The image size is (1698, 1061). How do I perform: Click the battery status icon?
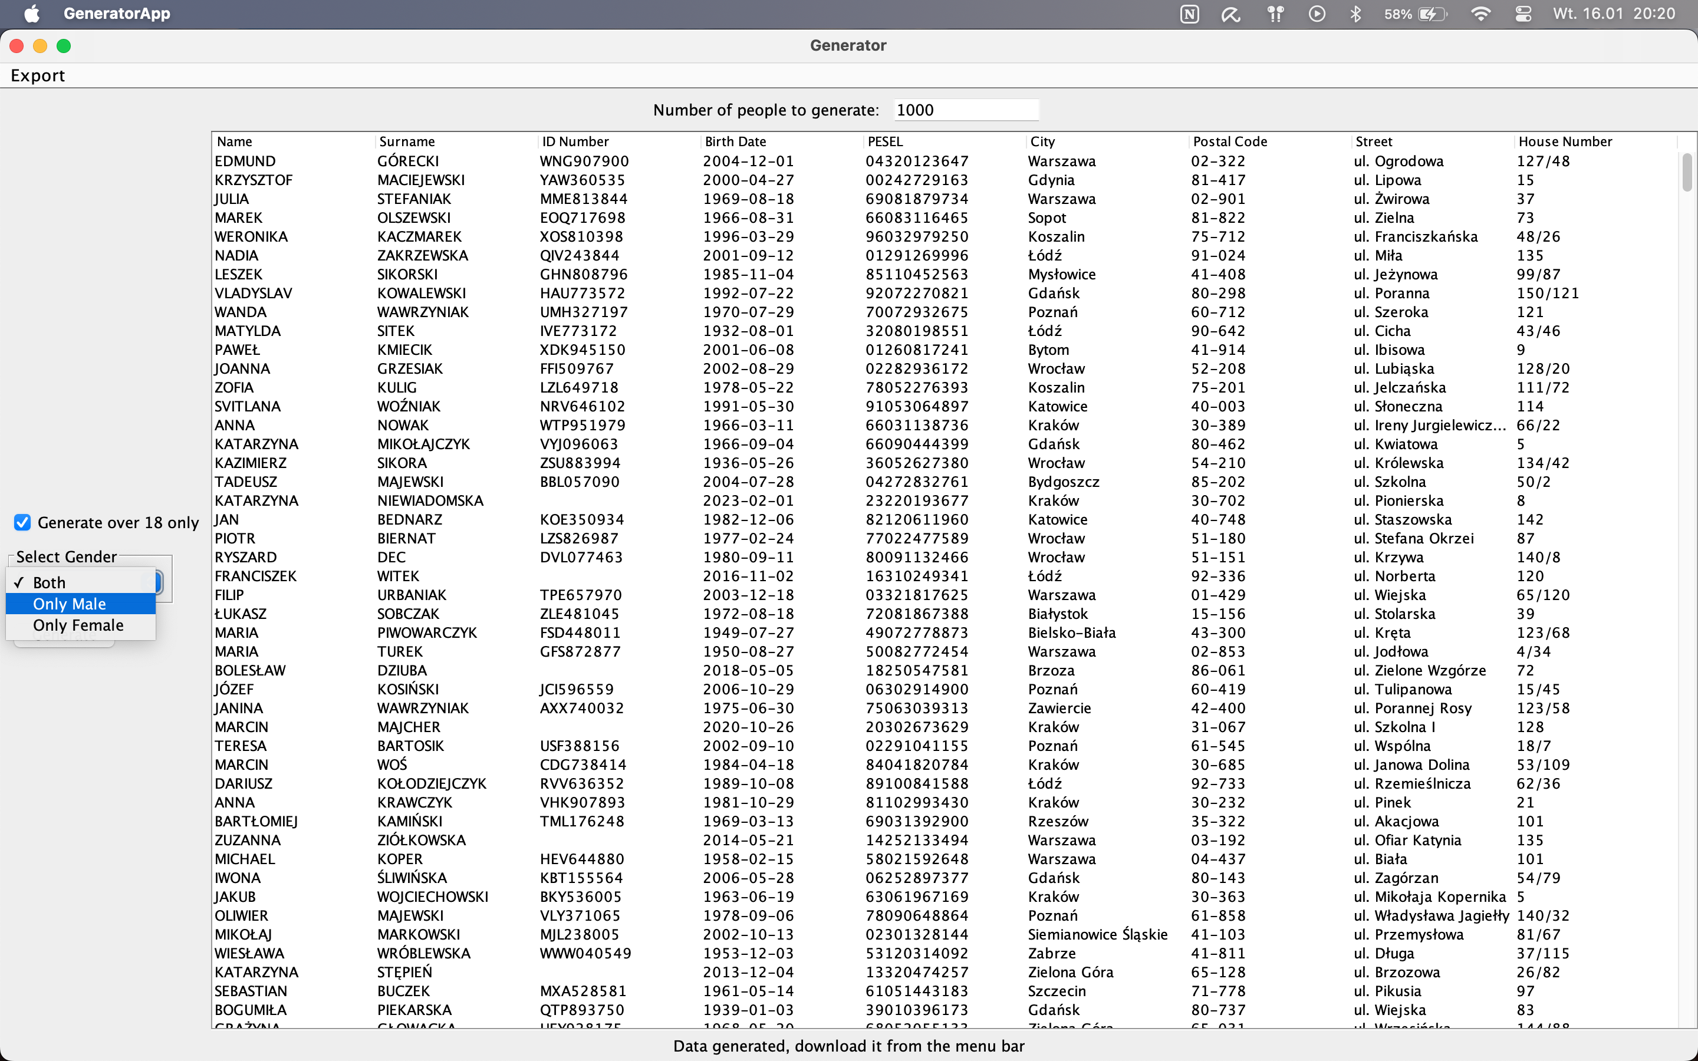1432,14
